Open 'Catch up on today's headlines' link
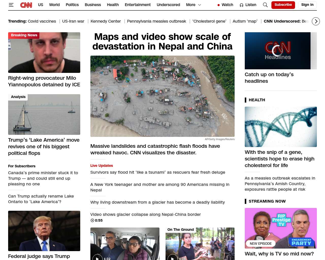The height and width of the screenshot is (260, 325). (x=269, y=78)
